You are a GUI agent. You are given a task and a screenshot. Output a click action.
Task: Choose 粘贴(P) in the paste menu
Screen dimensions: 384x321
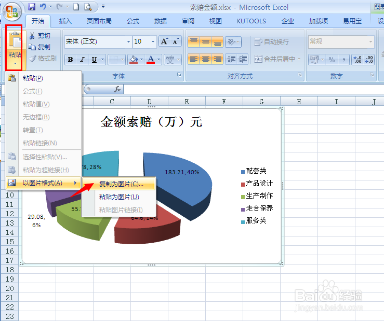(44, 78)
